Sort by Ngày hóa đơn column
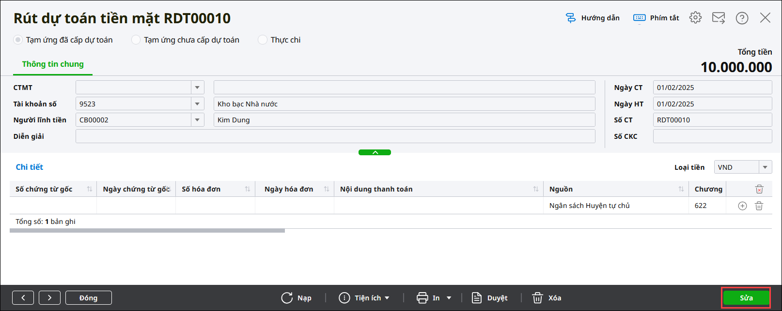The width and height of the screenshot is (782, 311). 327,189
